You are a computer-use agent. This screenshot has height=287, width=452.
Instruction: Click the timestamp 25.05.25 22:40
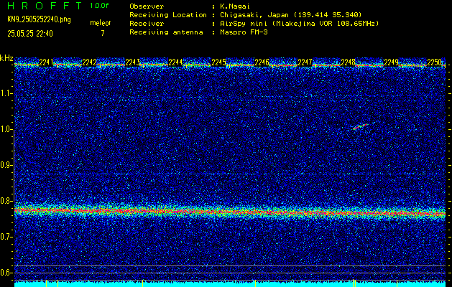click(30, 34)
